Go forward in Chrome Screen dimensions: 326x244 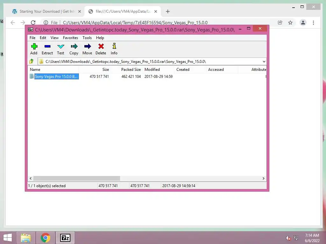click(23, 23)
